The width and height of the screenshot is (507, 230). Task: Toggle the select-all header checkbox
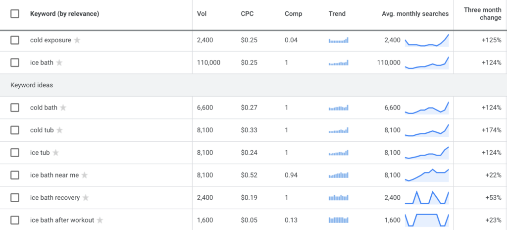coord(15,14)
